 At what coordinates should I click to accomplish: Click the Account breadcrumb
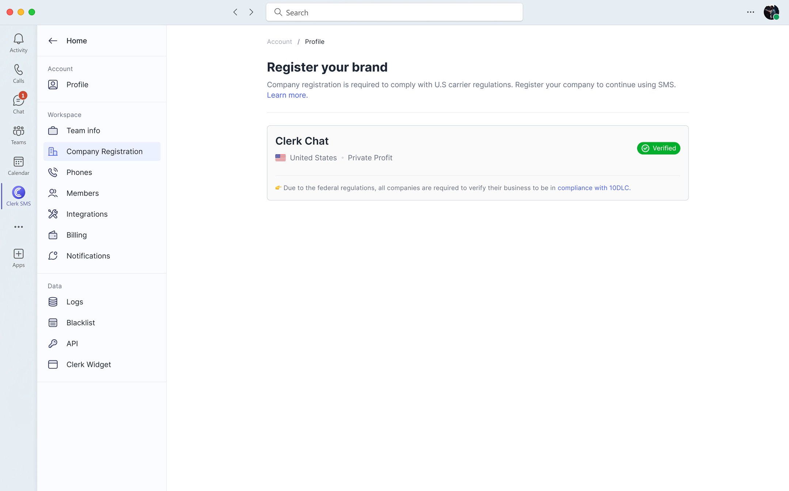tap(279, 42)
